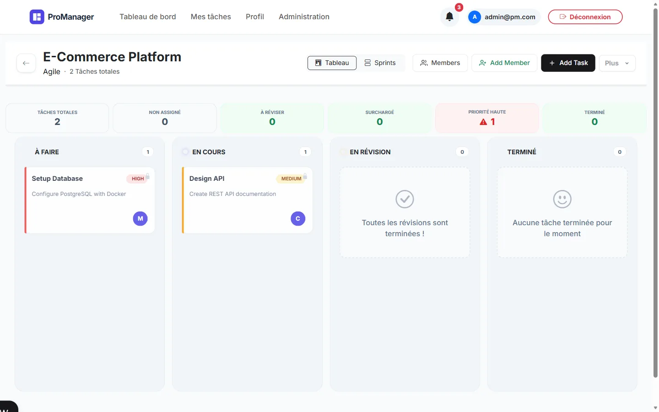Click the Surchargé stat card
Screen dimensions: 659x412
(380, 118)
